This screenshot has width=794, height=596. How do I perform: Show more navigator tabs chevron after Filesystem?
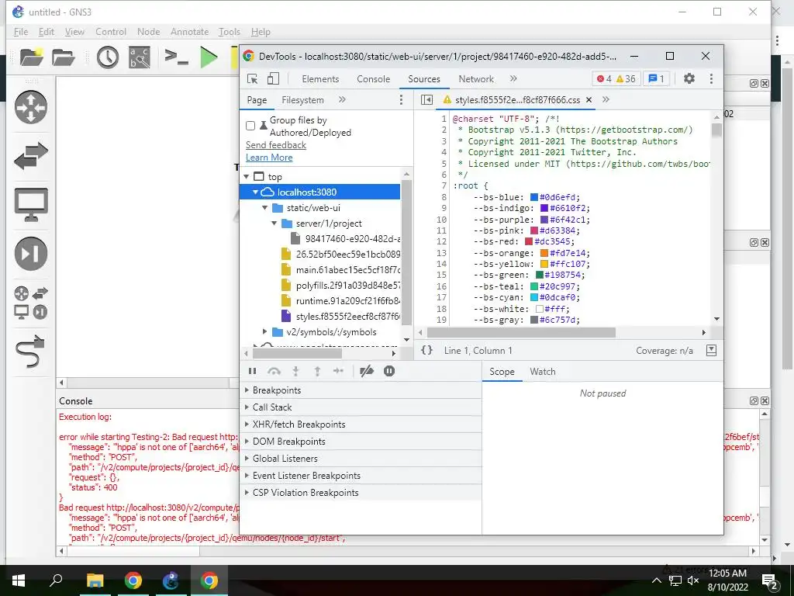(x=342, y=100)
